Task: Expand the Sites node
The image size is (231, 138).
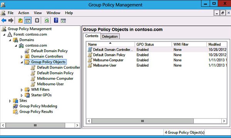Action: [10, 101]
